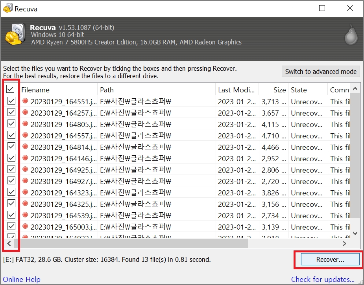Screen dimensions: 364x285
Task: Toggle the select-all checkbox in header
Action: 10,89
